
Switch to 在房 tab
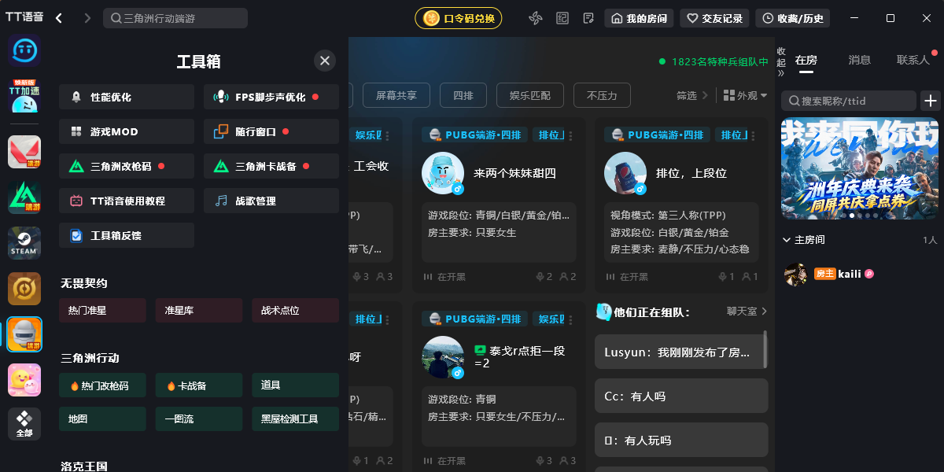(x=806, y=60)
